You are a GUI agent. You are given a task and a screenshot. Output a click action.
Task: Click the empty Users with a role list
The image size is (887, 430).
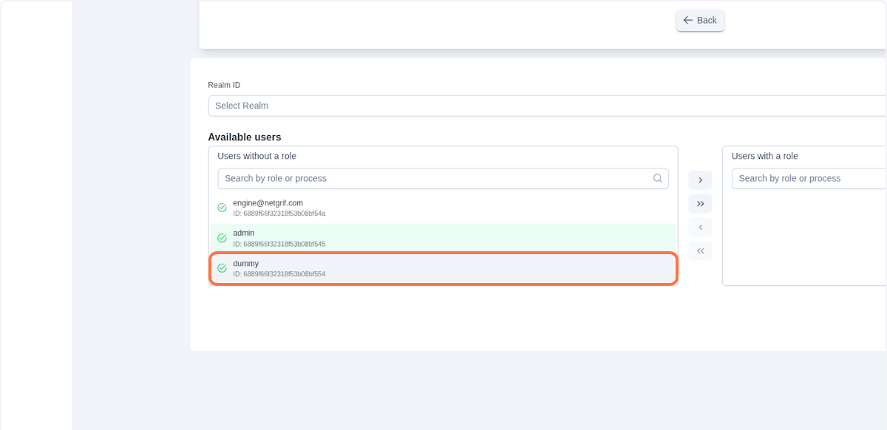coord(806,236)
